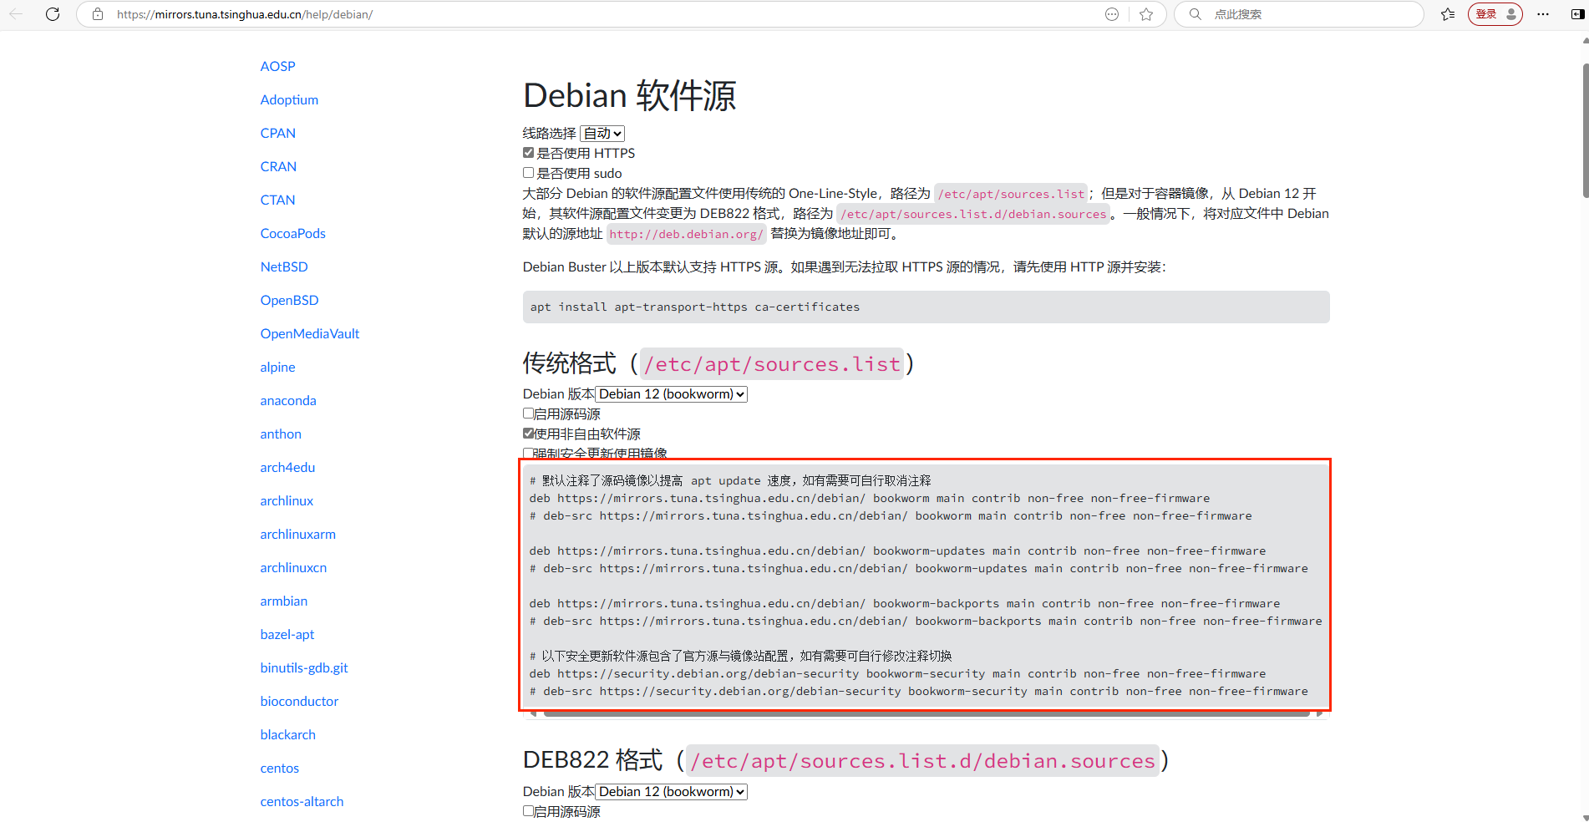Open the 线路选择 自动 dropdown

[602, 134]
